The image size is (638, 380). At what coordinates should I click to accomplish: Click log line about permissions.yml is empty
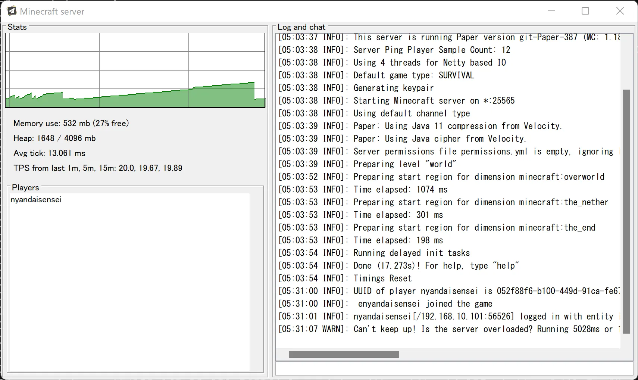(x=449, y=152)
